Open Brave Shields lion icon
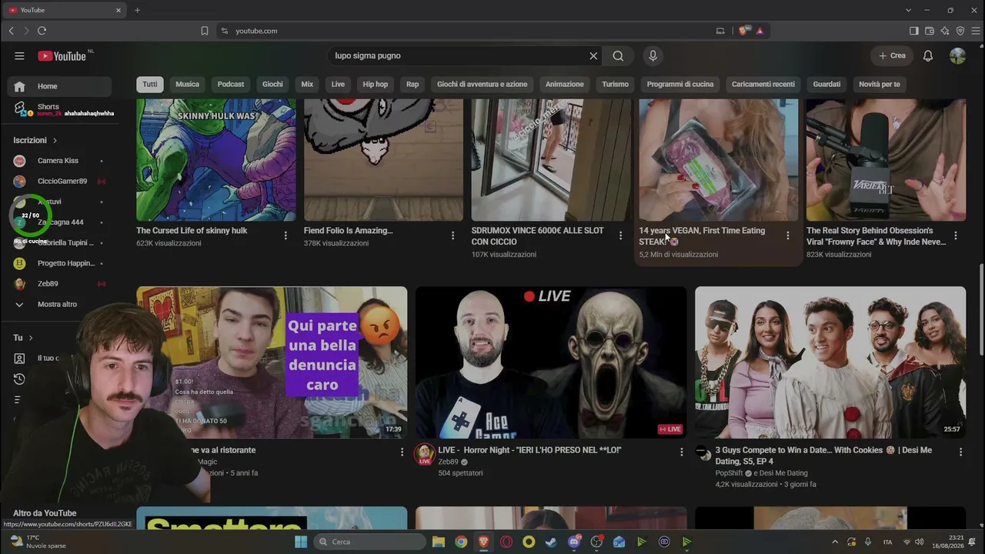 tap(743, 31)
